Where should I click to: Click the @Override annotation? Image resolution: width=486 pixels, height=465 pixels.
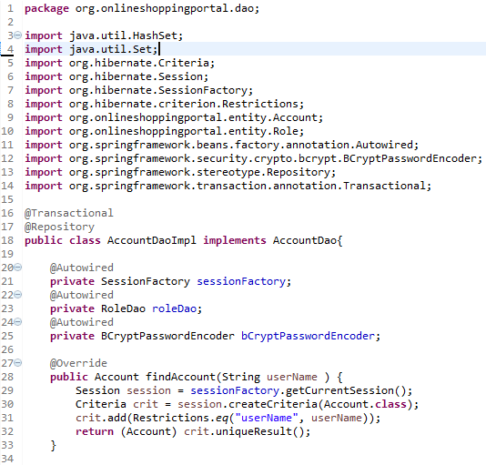point(79,363)
